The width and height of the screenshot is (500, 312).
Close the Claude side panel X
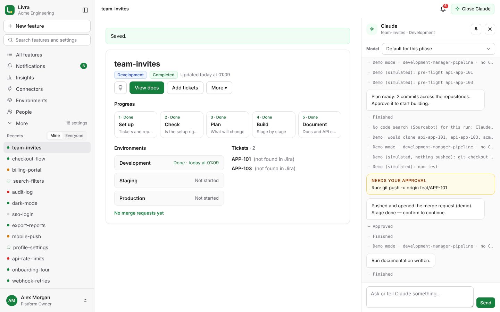490,29
